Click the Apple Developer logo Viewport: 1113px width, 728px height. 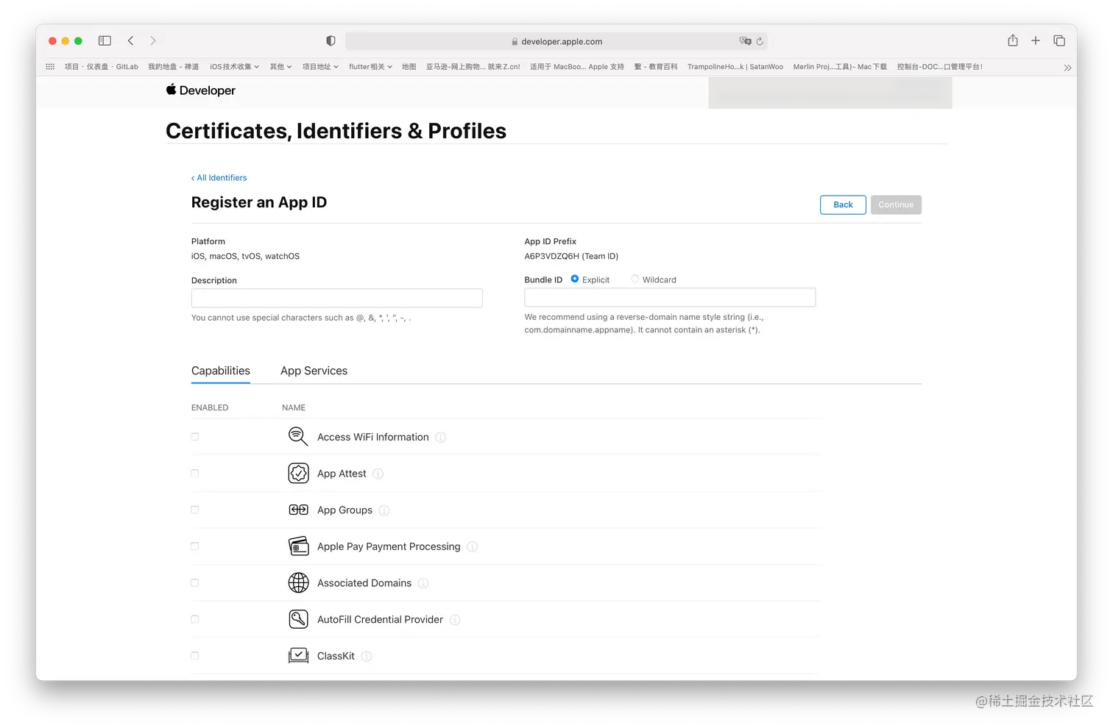200,90
